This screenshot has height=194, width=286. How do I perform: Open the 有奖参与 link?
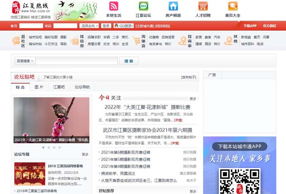(x=155, y=44)
